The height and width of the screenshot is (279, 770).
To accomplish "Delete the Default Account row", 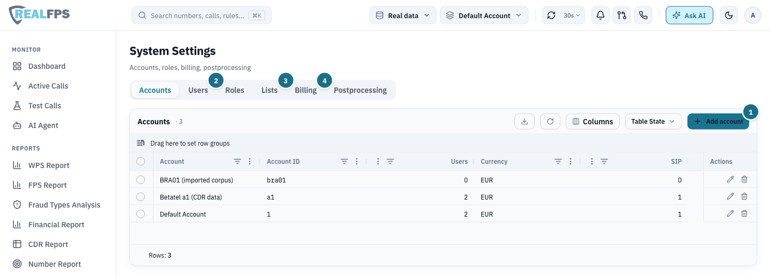I will 744,214.
